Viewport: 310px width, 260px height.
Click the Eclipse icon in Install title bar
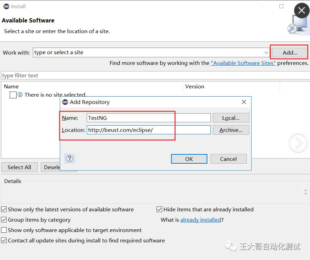[x=6, y=6]
